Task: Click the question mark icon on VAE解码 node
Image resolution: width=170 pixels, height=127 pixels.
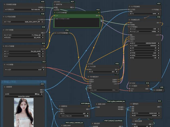Action: pyautogui.click(x=148, y=86)
